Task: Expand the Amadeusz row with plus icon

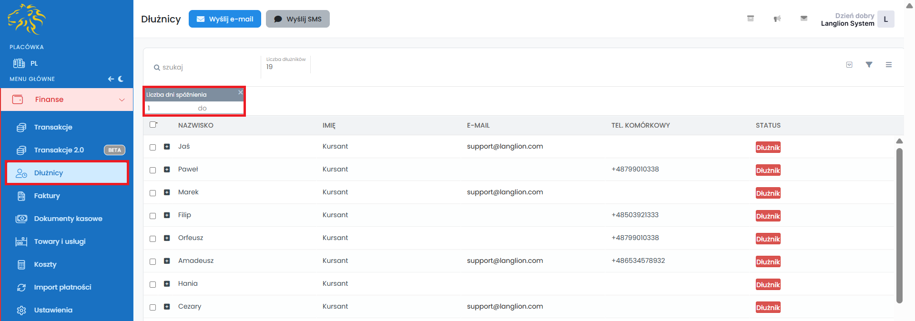Action: [x=167, y=261]
